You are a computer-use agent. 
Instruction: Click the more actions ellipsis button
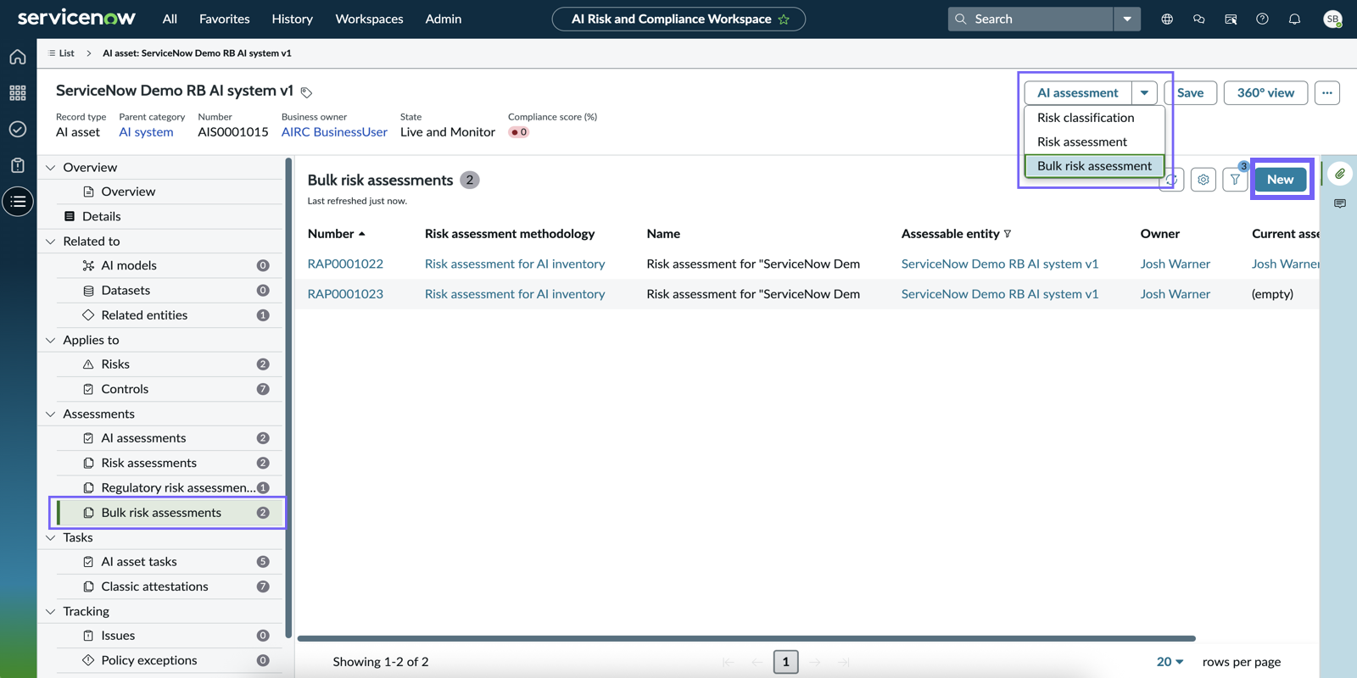1327,92
